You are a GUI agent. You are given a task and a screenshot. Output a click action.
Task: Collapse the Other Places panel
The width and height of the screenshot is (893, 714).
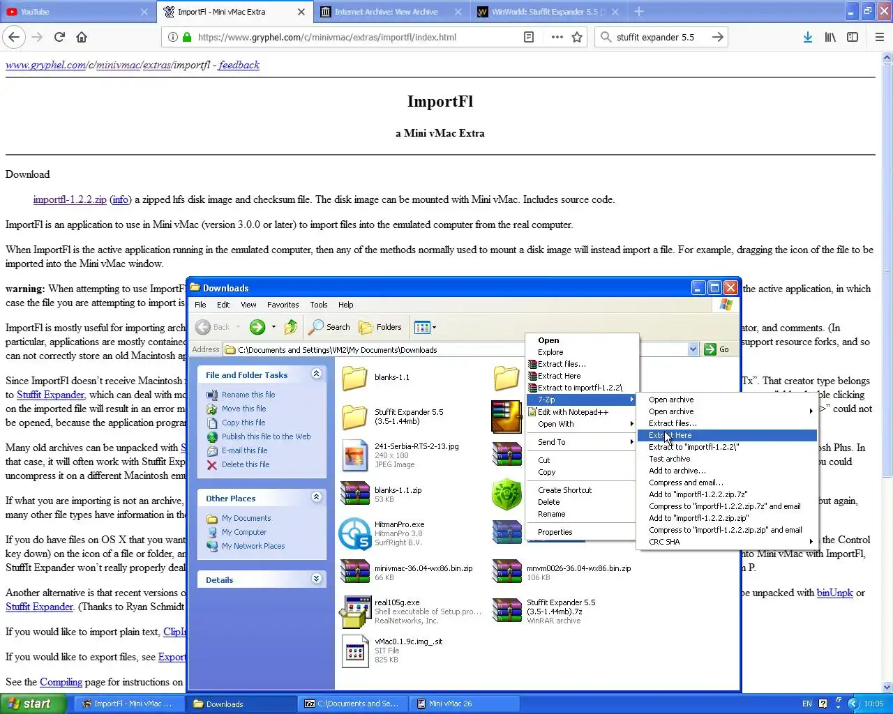click(316, 497)
